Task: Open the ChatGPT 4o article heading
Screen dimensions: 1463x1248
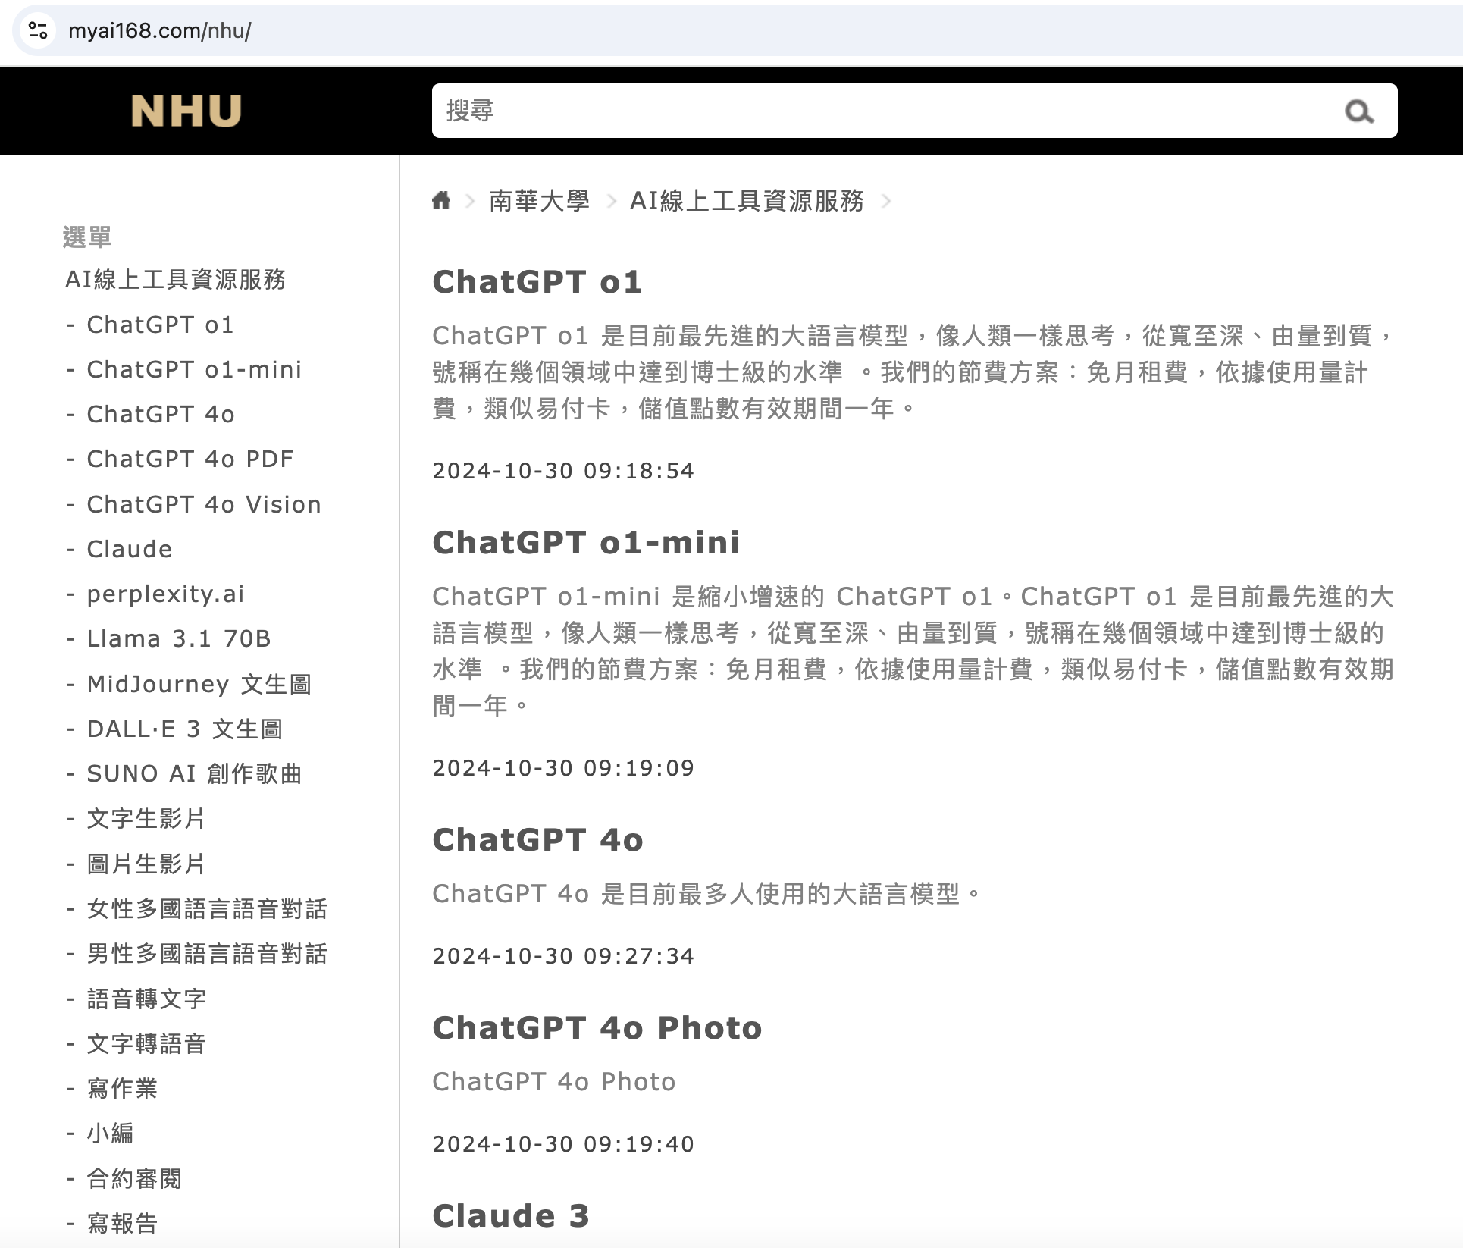Action: 538,839
